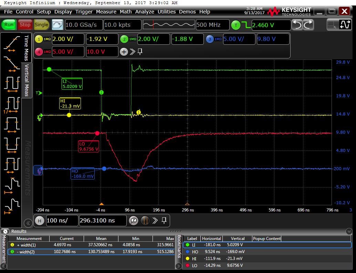
Task: Click the LO 9.6756 V bookmark label
Action: click(x=88, y=146)
